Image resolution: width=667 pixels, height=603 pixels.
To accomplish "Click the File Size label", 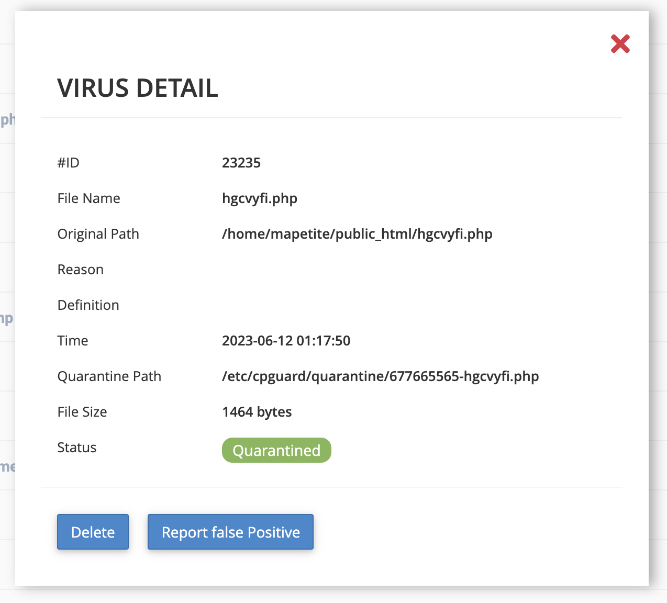I will tap(82, 412).
